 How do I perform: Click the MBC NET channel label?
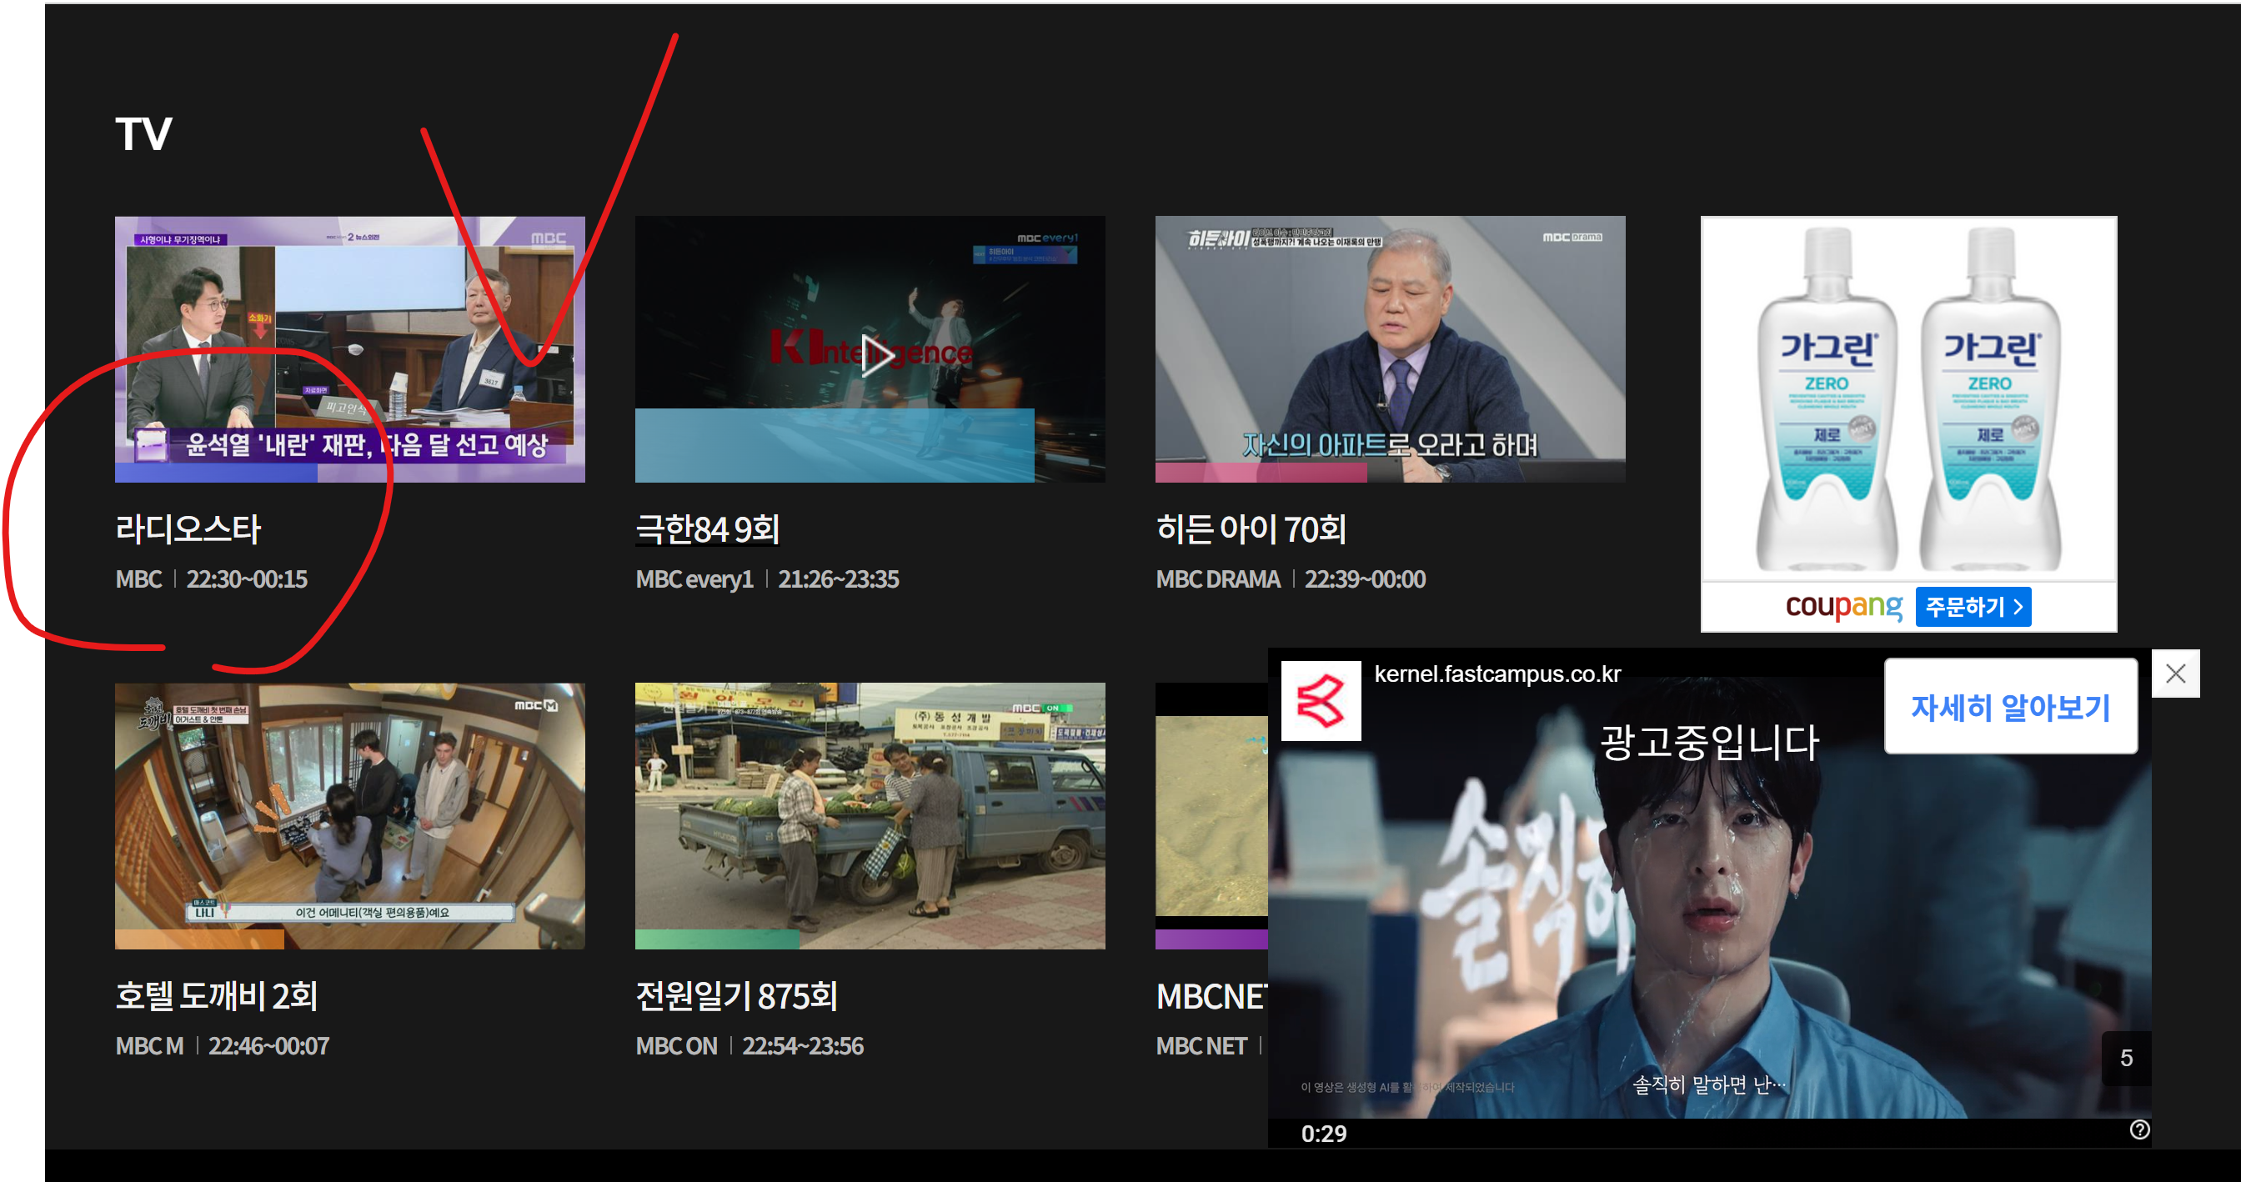pyautogui.click(x=1201, y=1045)
